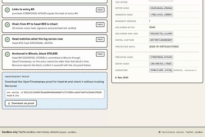Click the Links to entry #0 heading
The height and width of the screenshot is (137, 205).
point(23,9)
